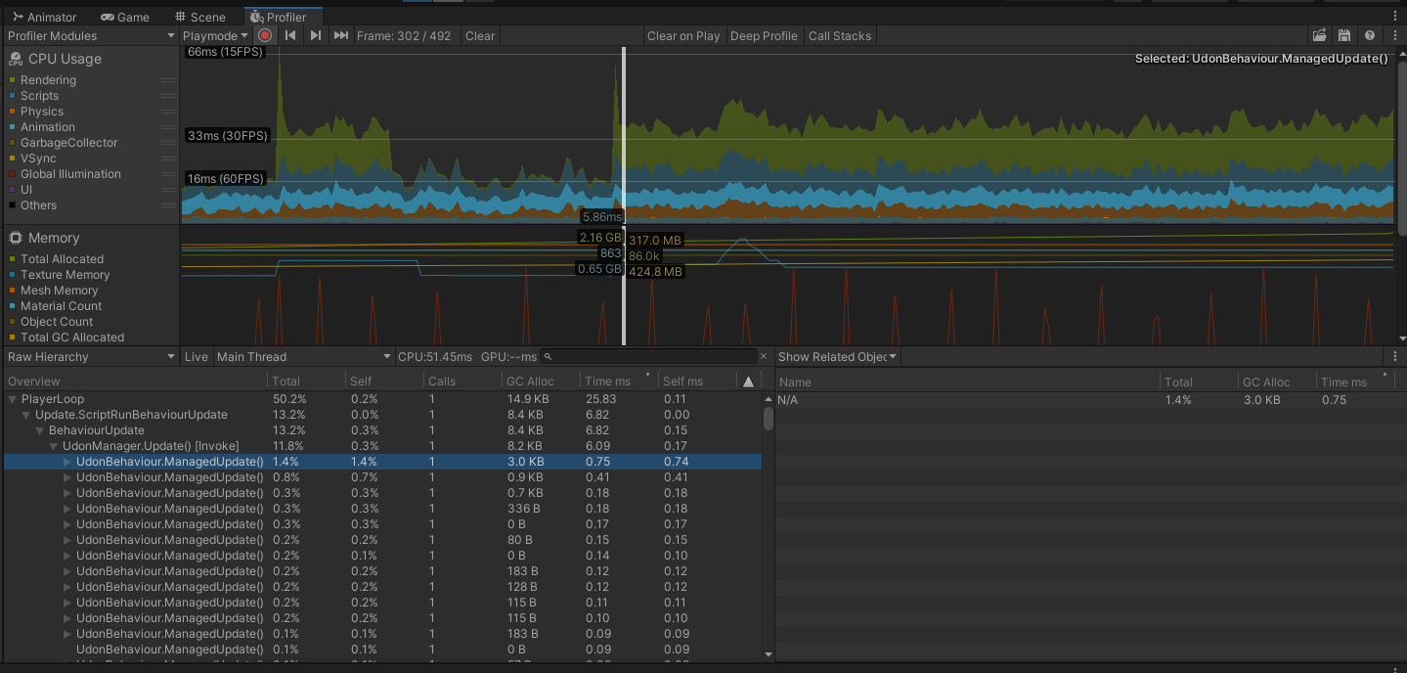
Task: Sort hierarchy by Total column
Action: click(x=305, y=381)
